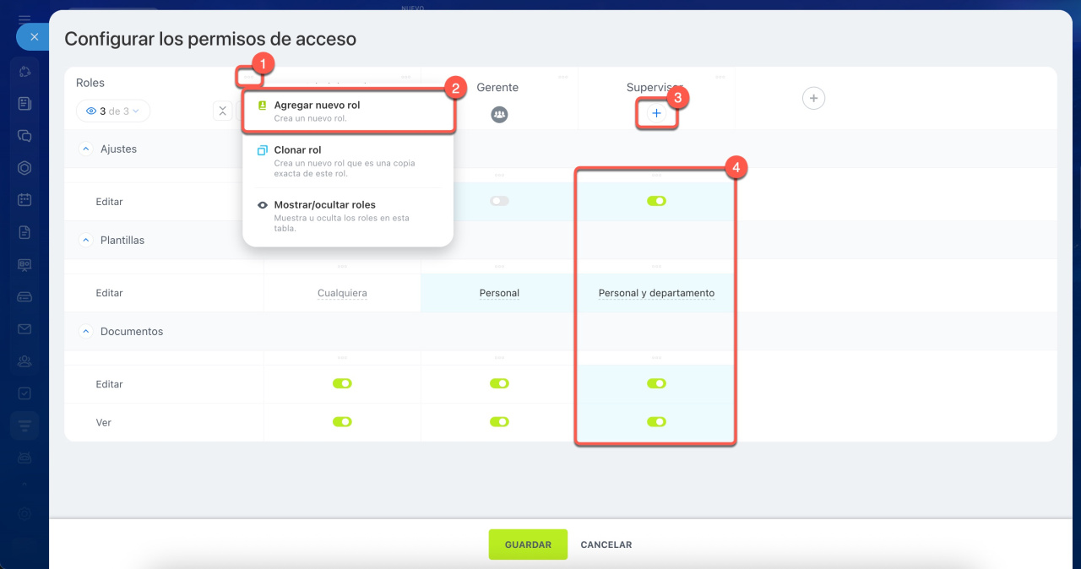
Task: Click the blue plus under Supervisor role
Action: pos(656,113)
